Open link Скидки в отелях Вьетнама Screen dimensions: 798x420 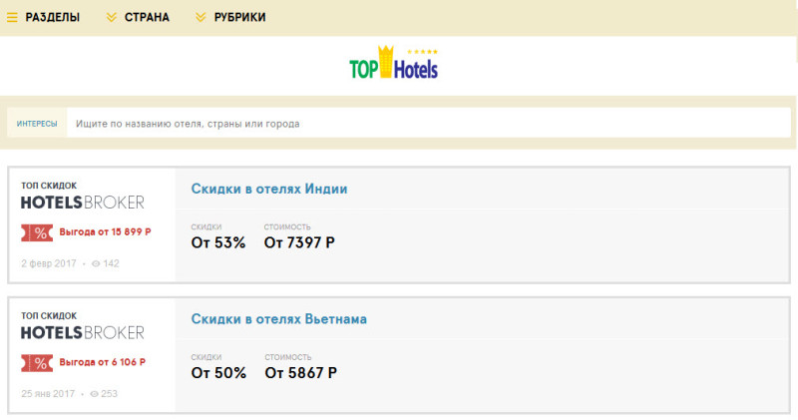click(x=279, y=319)
